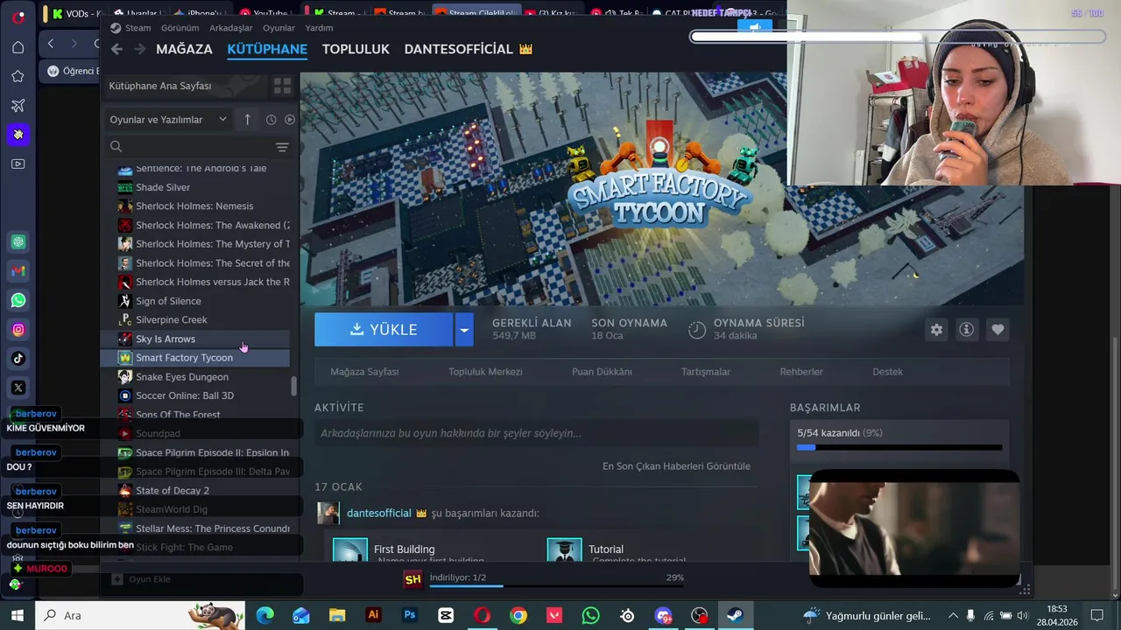Open Mağaza Sayfası link
The image size is (1121, 630).
[364, 372]
